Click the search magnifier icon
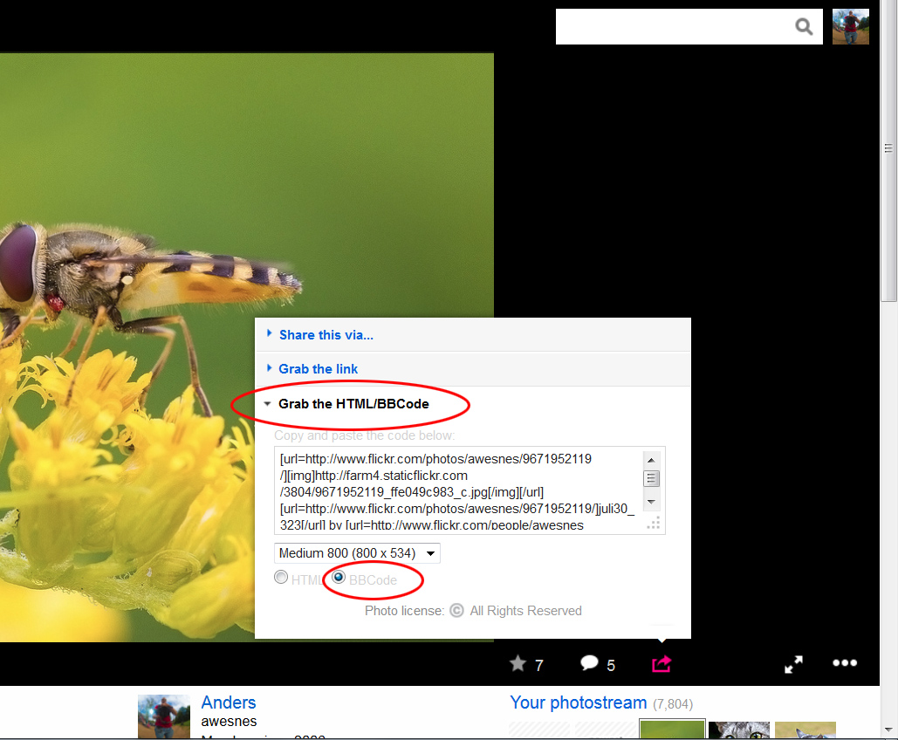 click(x=804, y=26)
